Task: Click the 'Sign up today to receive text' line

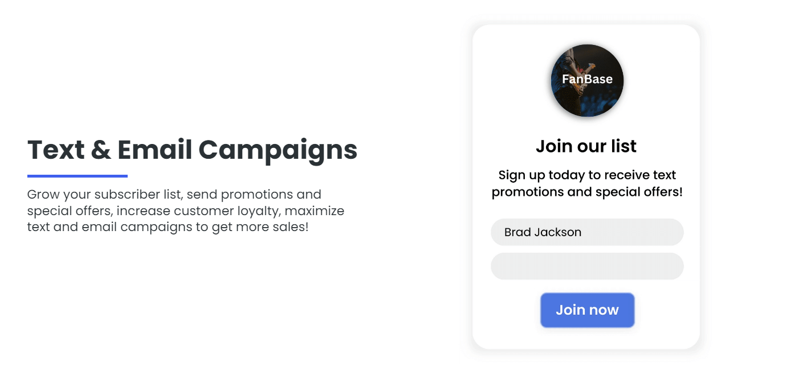Action: tap(587, 175)
